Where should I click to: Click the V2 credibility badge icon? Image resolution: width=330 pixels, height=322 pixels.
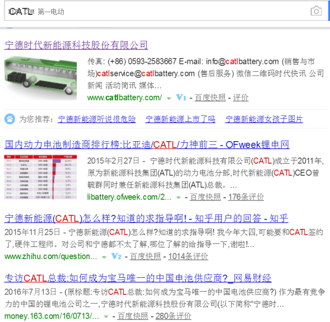click(117, 256)
